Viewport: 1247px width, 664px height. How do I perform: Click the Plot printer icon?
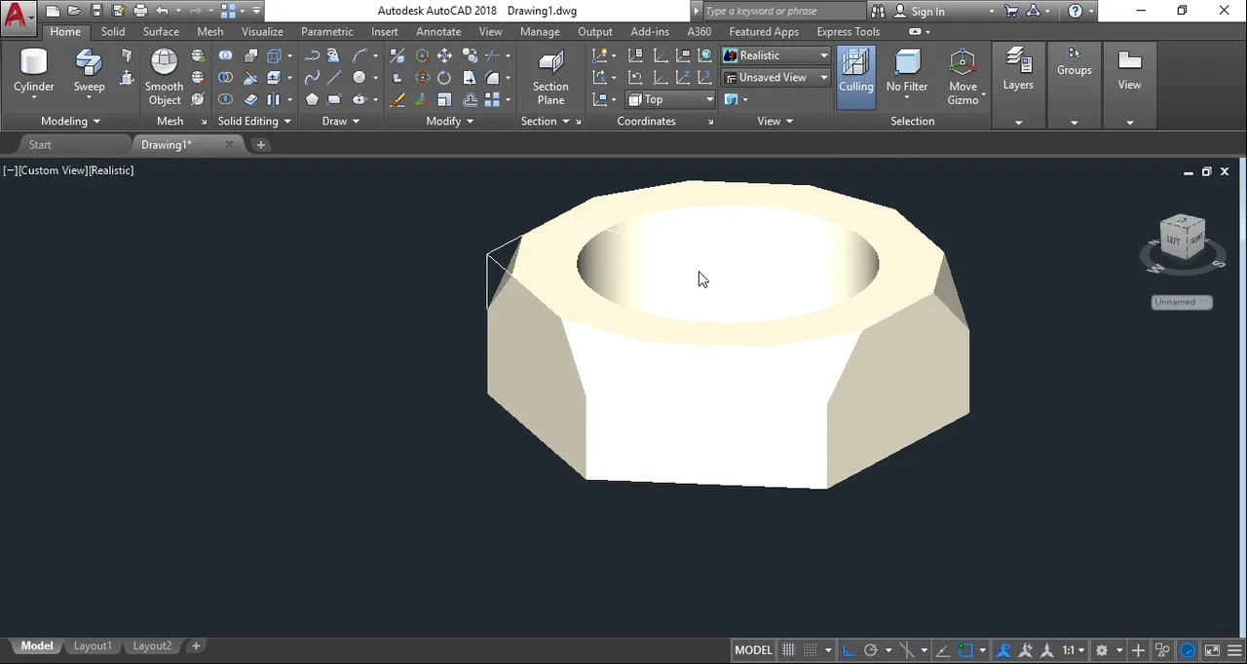click(140, 11)
